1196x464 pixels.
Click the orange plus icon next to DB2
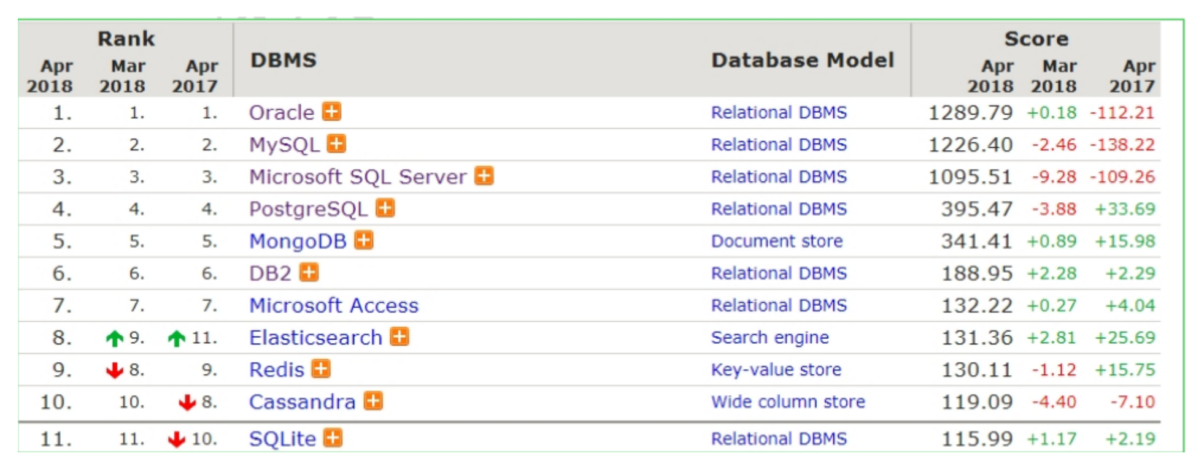(x=309, y=272)
